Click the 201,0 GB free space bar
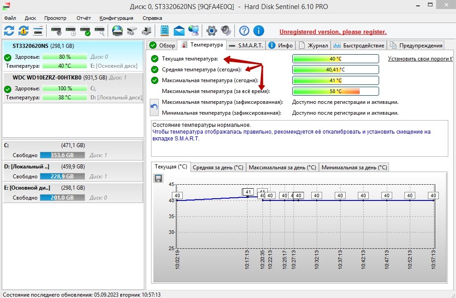Image resolution: width=456 pixels, height=298 pixels. pos(62,198)
